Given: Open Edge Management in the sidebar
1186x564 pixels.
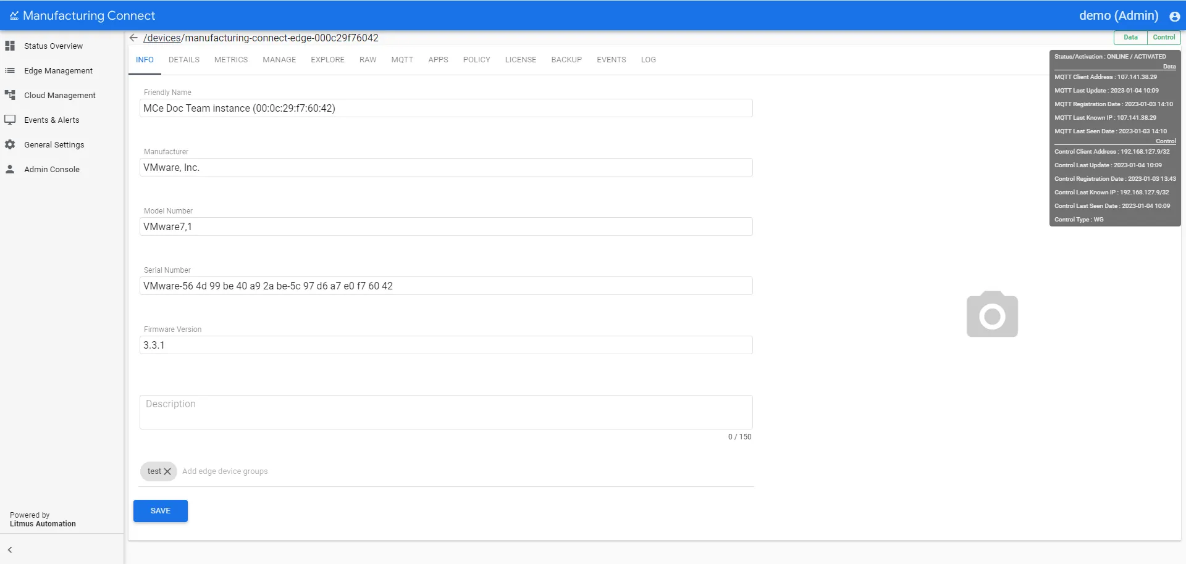Looking at the screenshot, I should [x=58, y=71].
